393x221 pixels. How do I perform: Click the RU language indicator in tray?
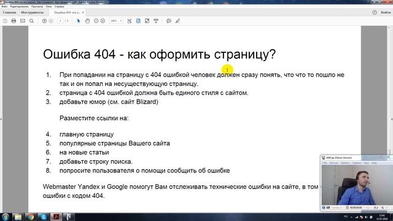pyautogui.click(x=346, y=217)
